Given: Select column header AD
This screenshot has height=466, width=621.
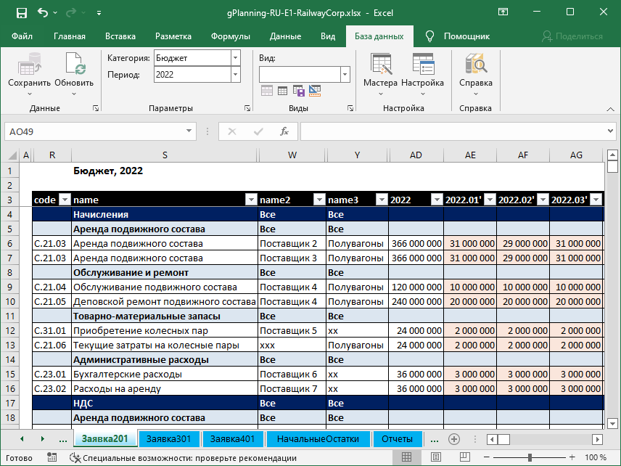Looking at the screenshot, I should click(x=416, y=155).
